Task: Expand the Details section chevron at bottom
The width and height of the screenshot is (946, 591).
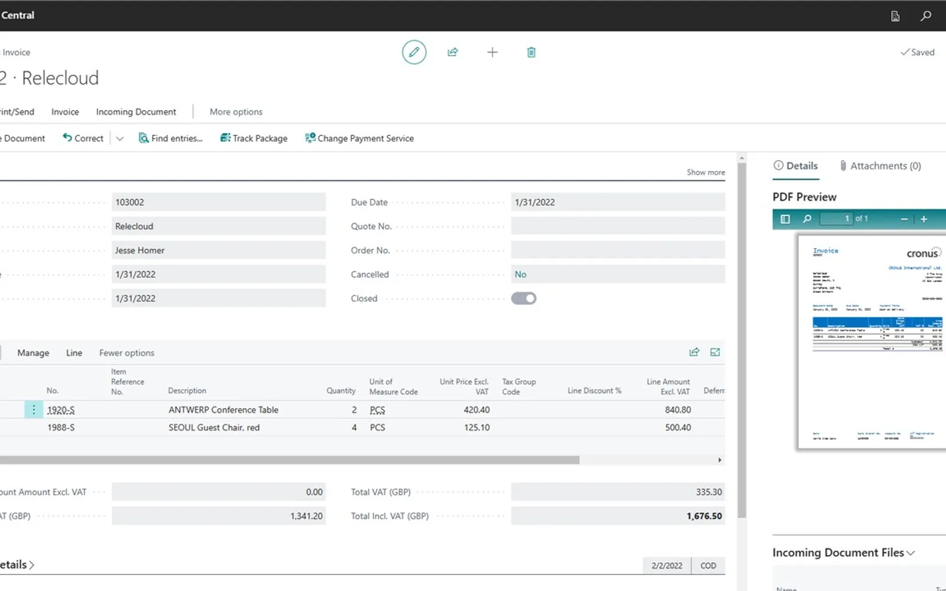Action: pos(32,565)
